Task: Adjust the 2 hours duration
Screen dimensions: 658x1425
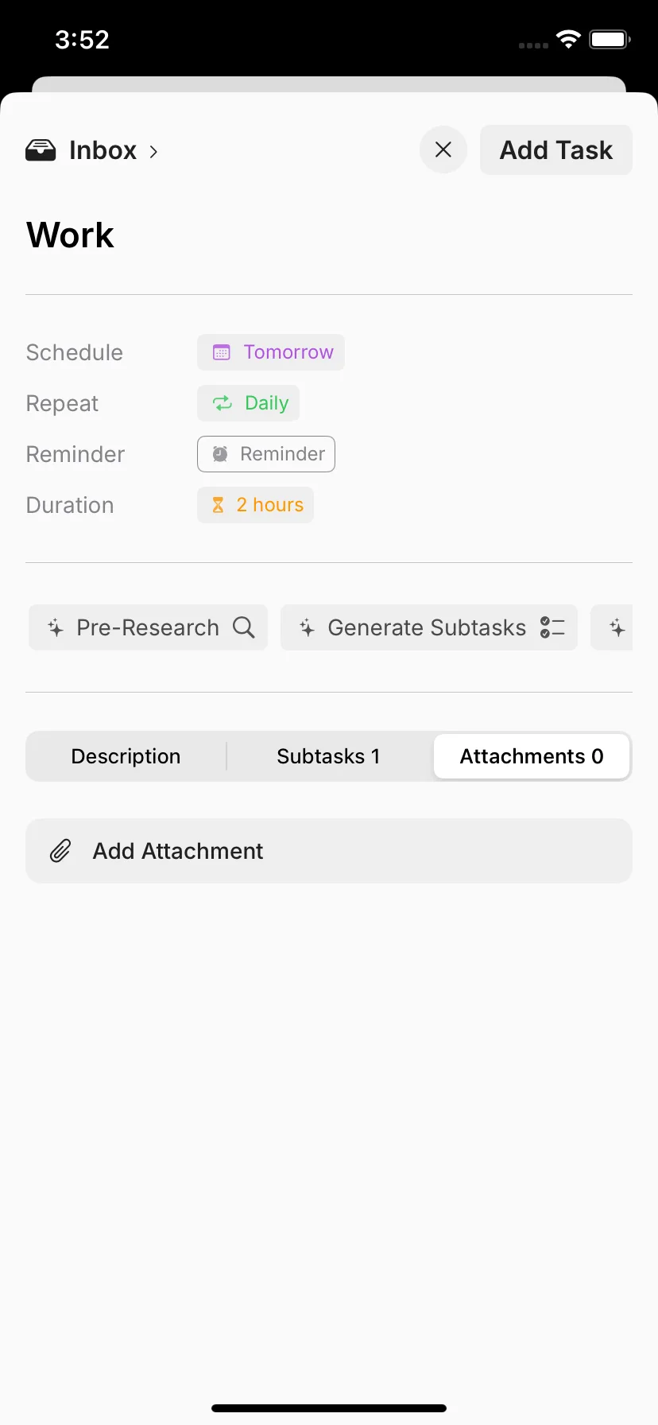Action: click(x=256, y=505)
